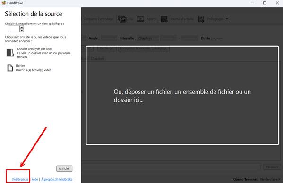Screen dimensions: 283x183
Task: Switch to the Chapitres tab
Action: point(97,59)
